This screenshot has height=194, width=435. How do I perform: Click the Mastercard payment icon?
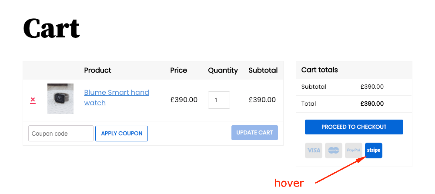pyautogui.click(x=334, y=151)
